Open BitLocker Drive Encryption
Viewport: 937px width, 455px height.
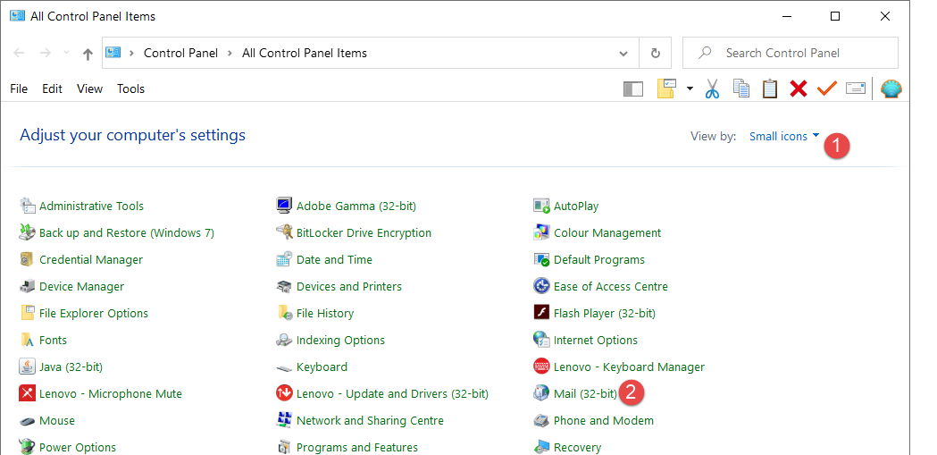(x=364, y=232)
